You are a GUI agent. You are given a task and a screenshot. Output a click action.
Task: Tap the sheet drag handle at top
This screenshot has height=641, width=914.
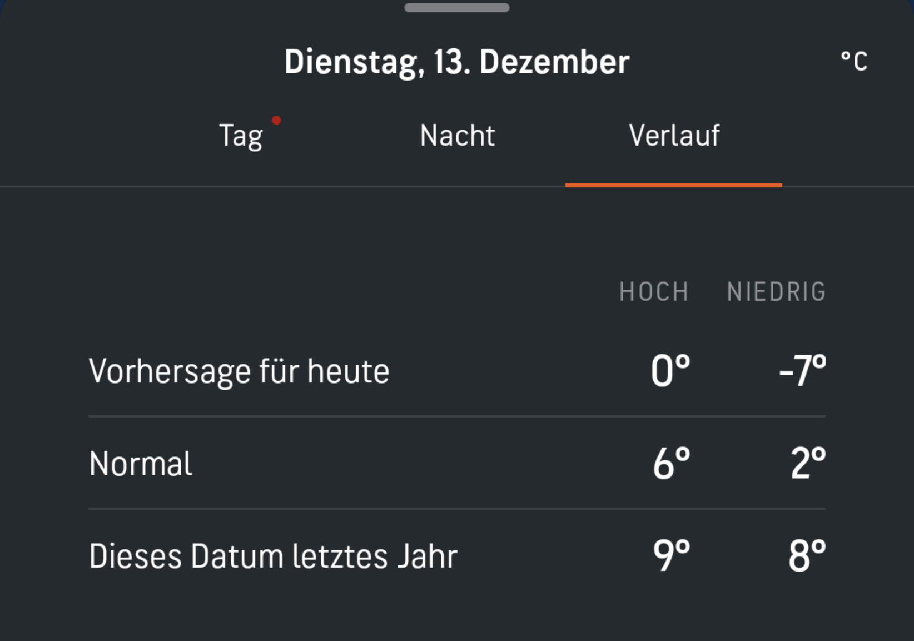(457, 8)
